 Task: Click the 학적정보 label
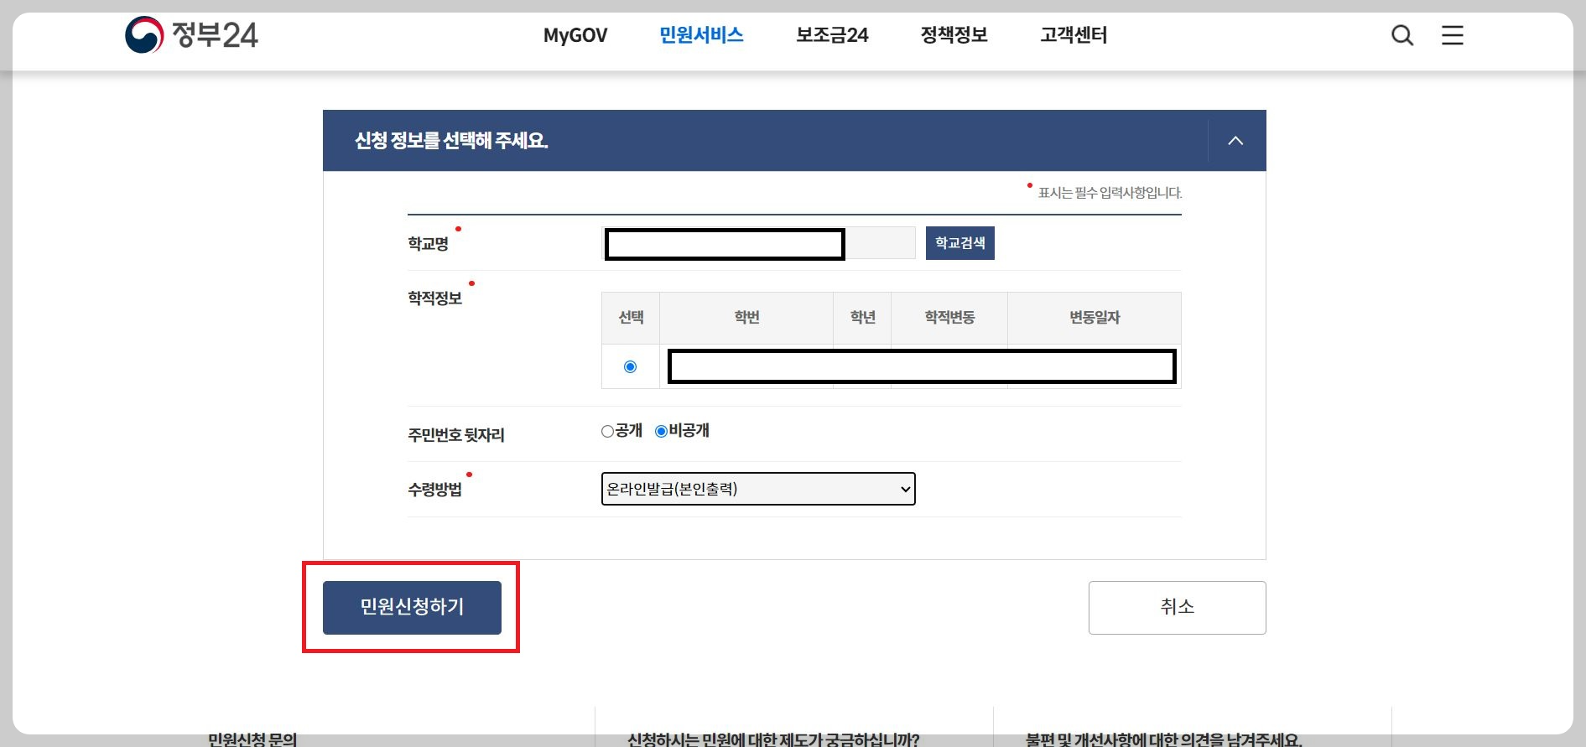[434, 298]
